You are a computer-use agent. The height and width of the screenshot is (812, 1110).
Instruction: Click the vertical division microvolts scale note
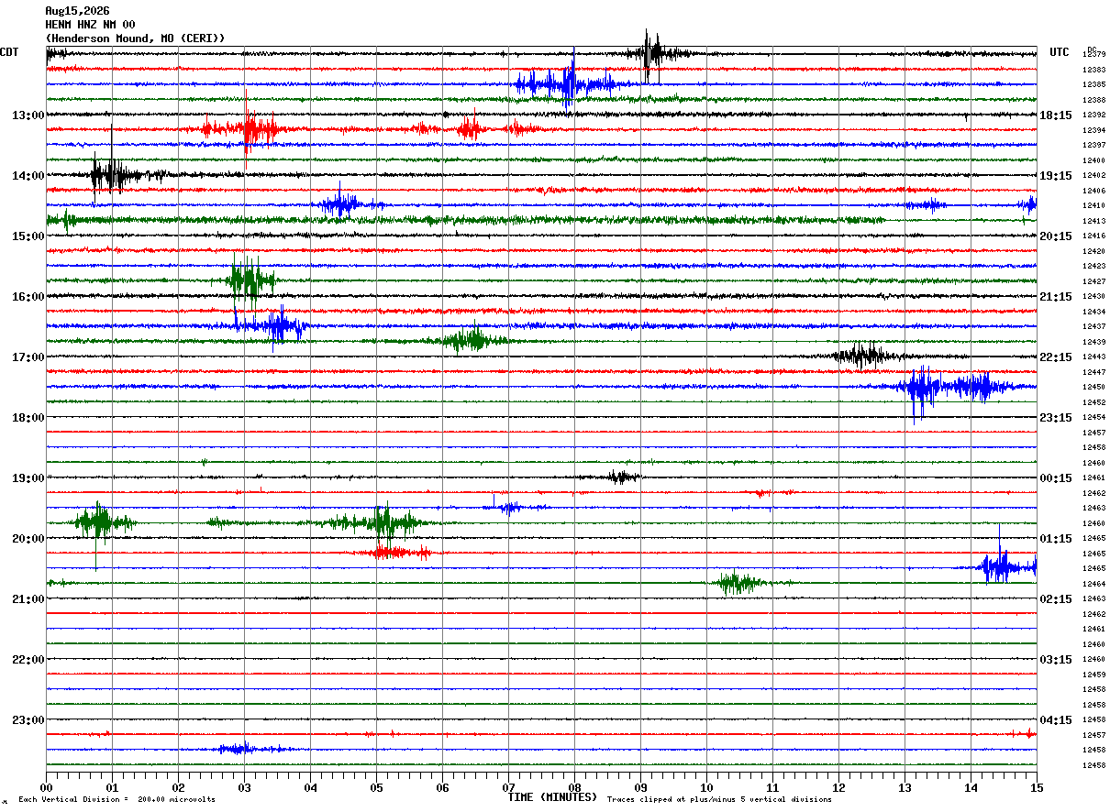point(117,800)
